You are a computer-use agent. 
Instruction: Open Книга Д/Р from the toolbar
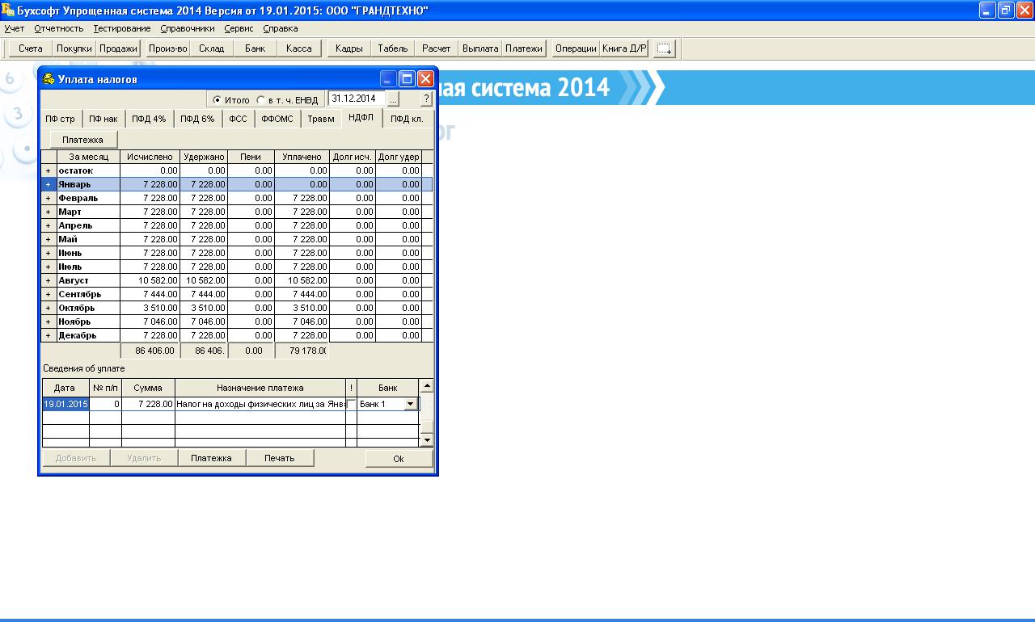(x=623, y=48)
